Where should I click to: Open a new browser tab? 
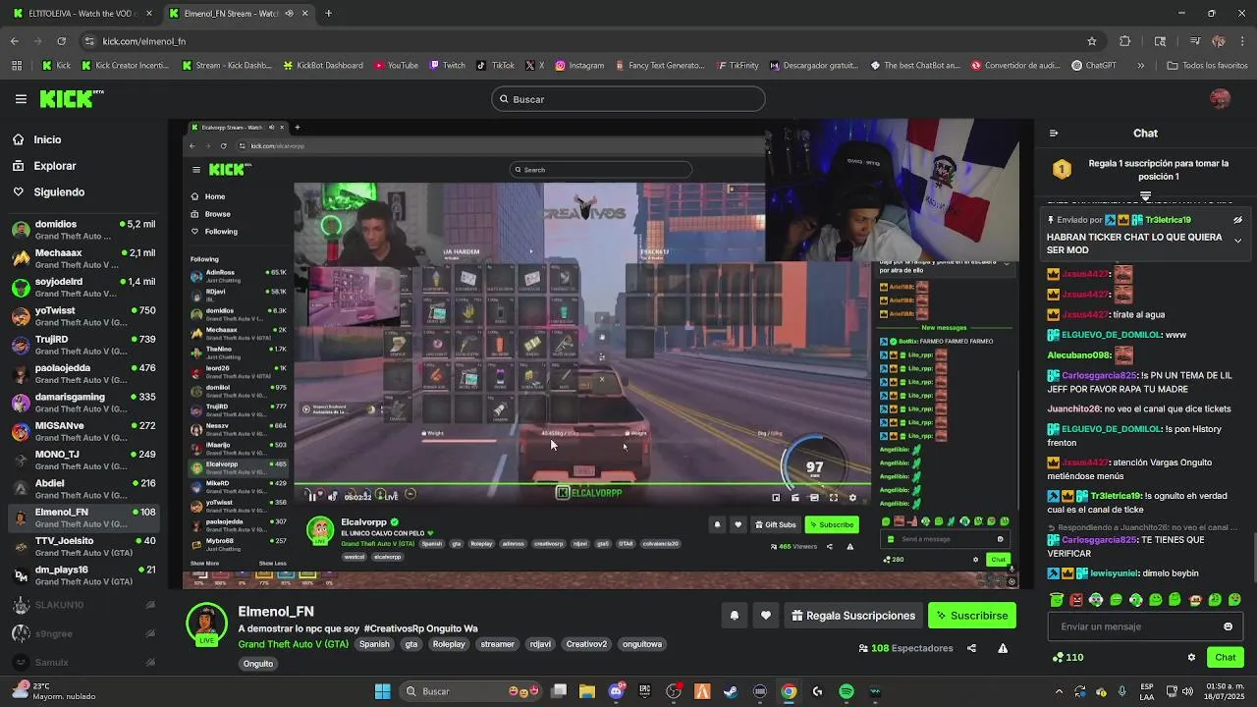(x=328, y=14)
